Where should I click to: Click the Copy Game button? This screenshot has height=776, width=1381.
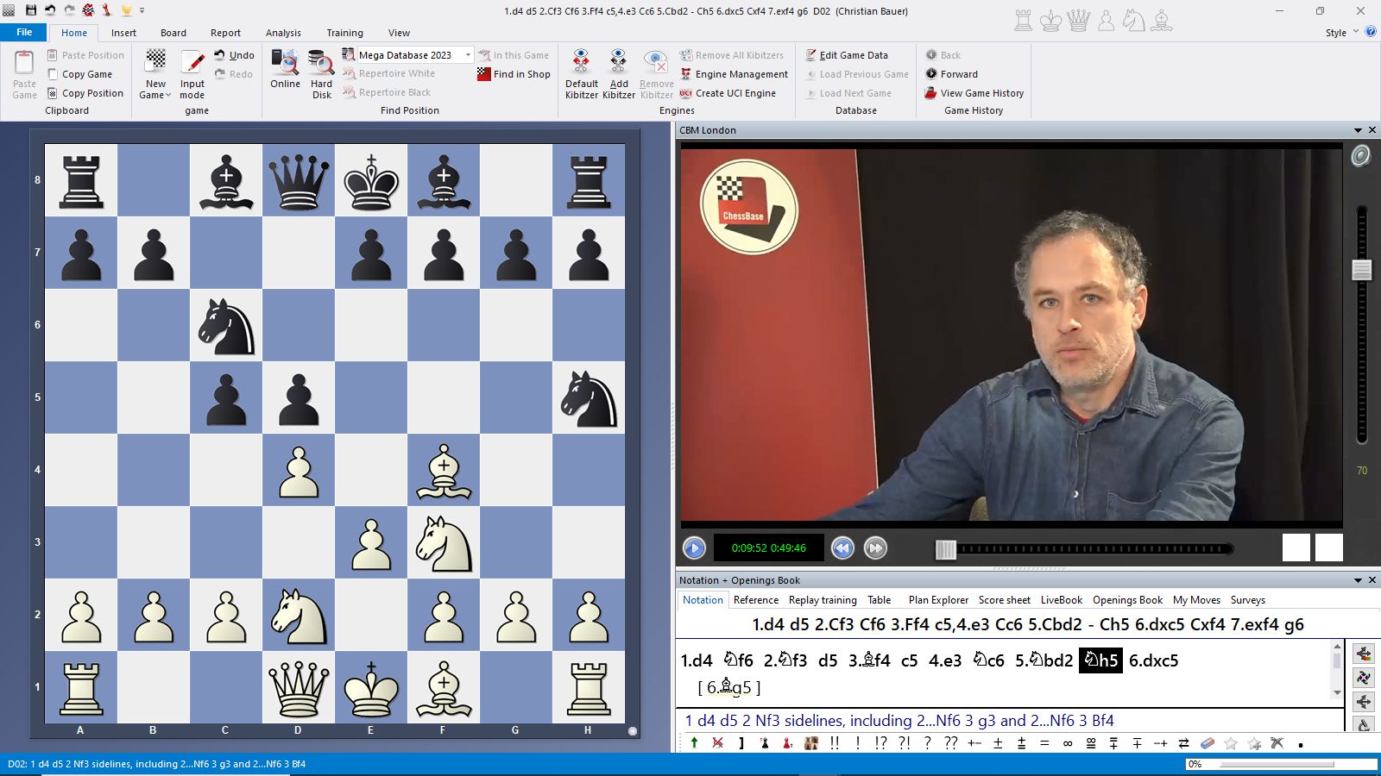[x=86, y=74]
